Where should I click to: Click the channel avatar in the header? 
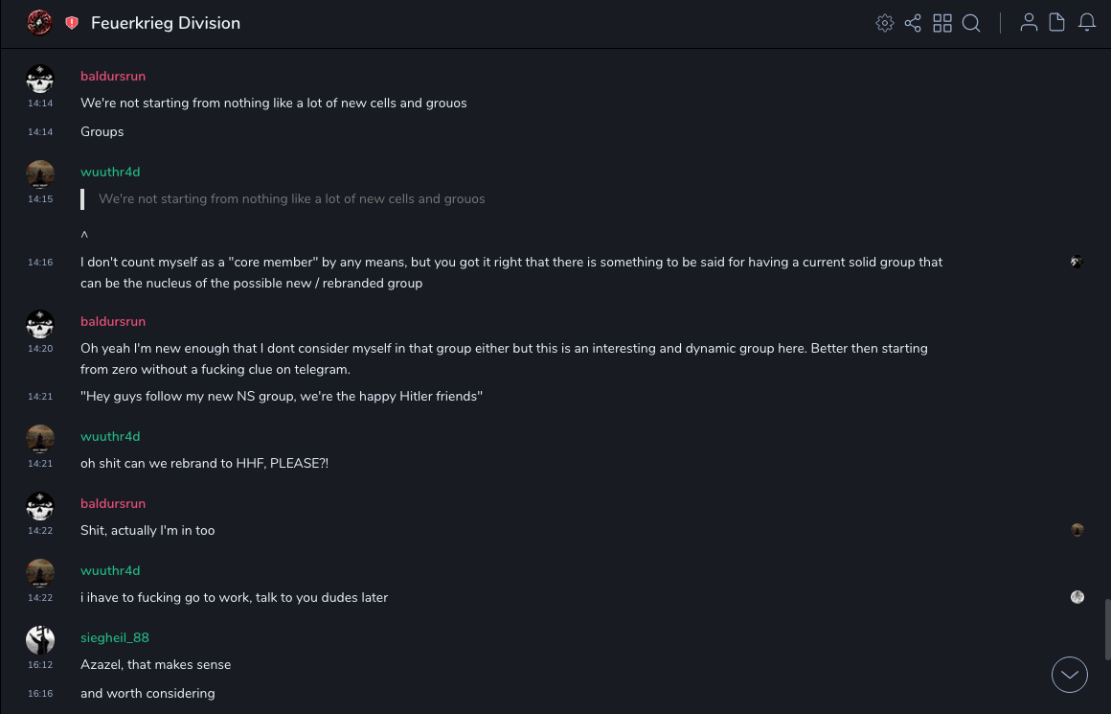(39, 23)
